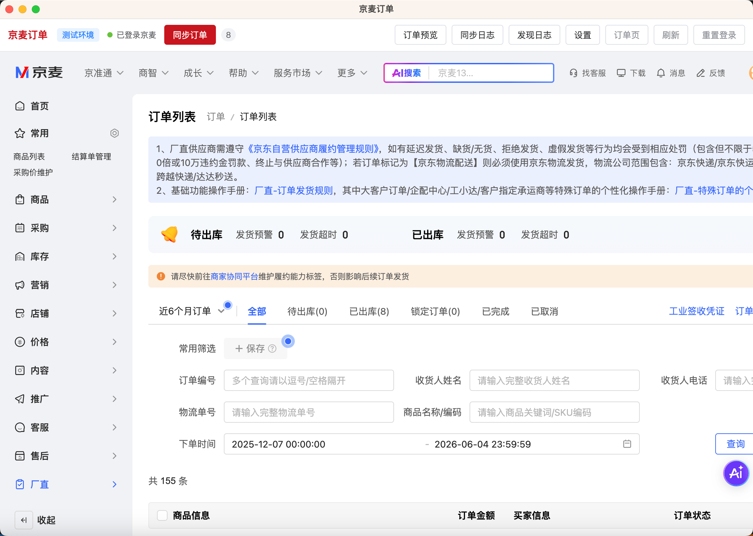Click the 售后 after-sales icon
The height and width of the screenshot is (536, 753).
coord(20,456)
